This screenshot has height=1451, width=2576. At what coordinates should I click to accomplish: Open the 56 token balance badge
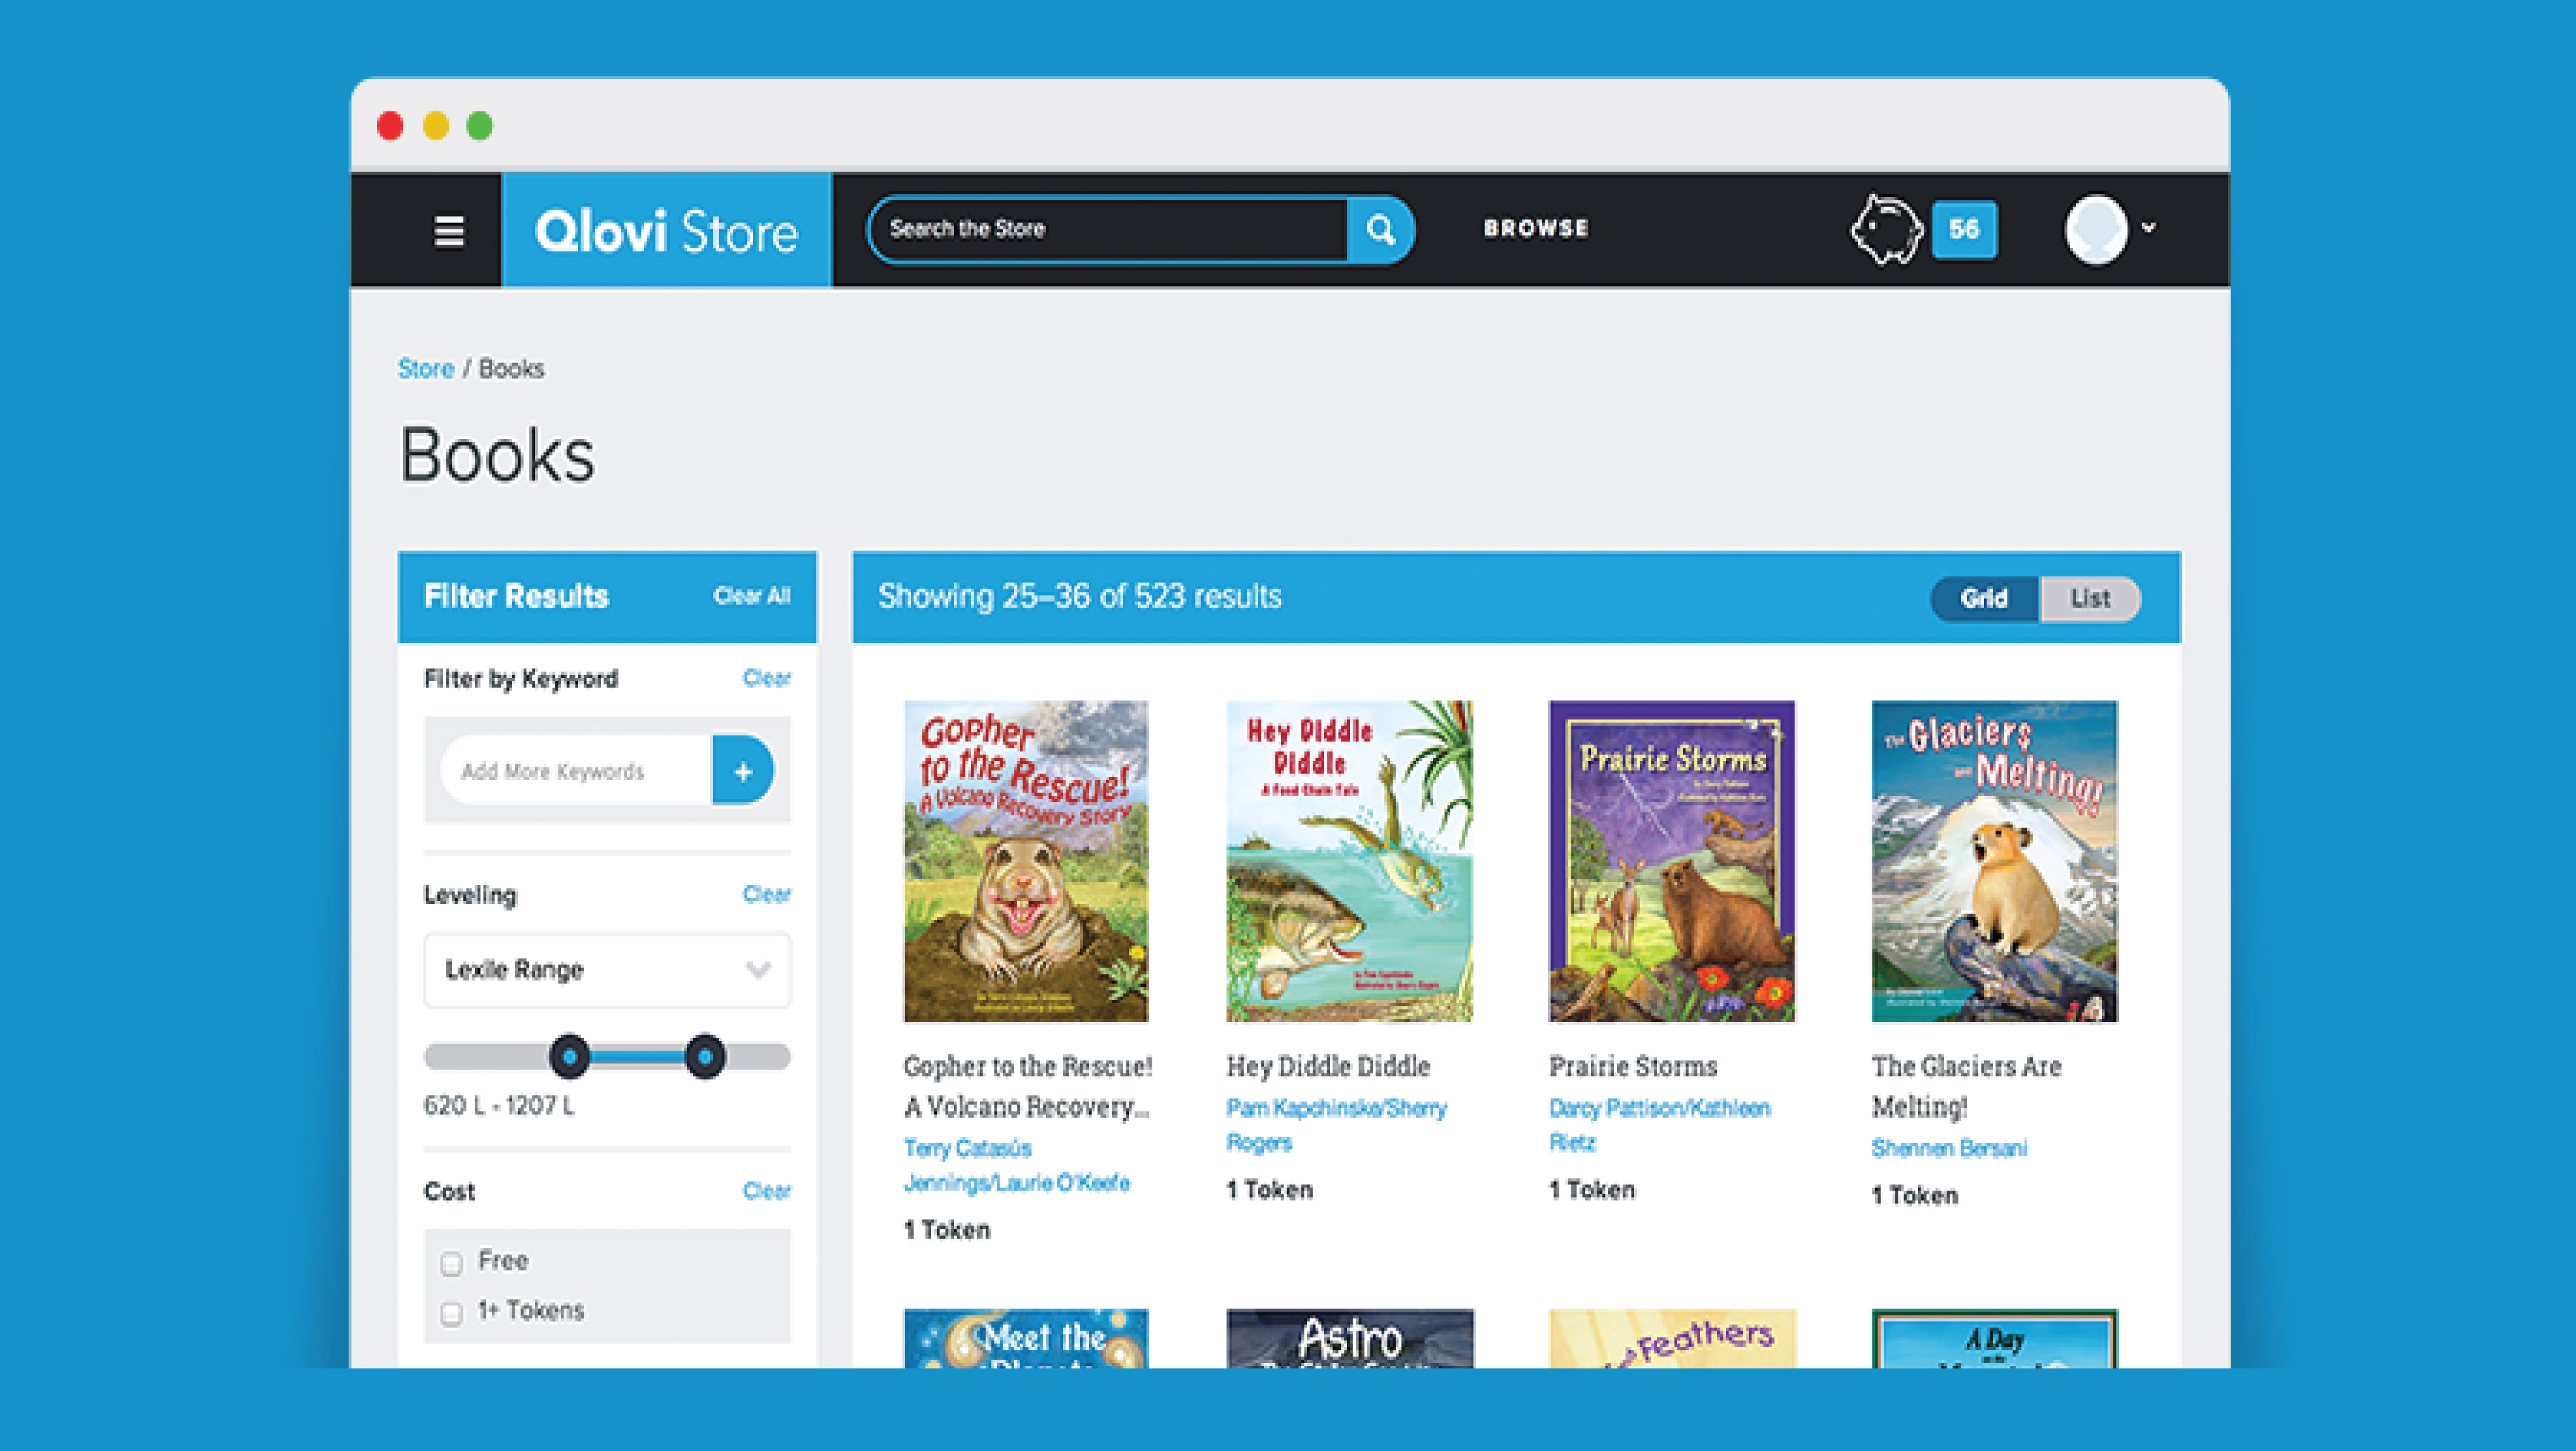click(x=1964, y=230)
